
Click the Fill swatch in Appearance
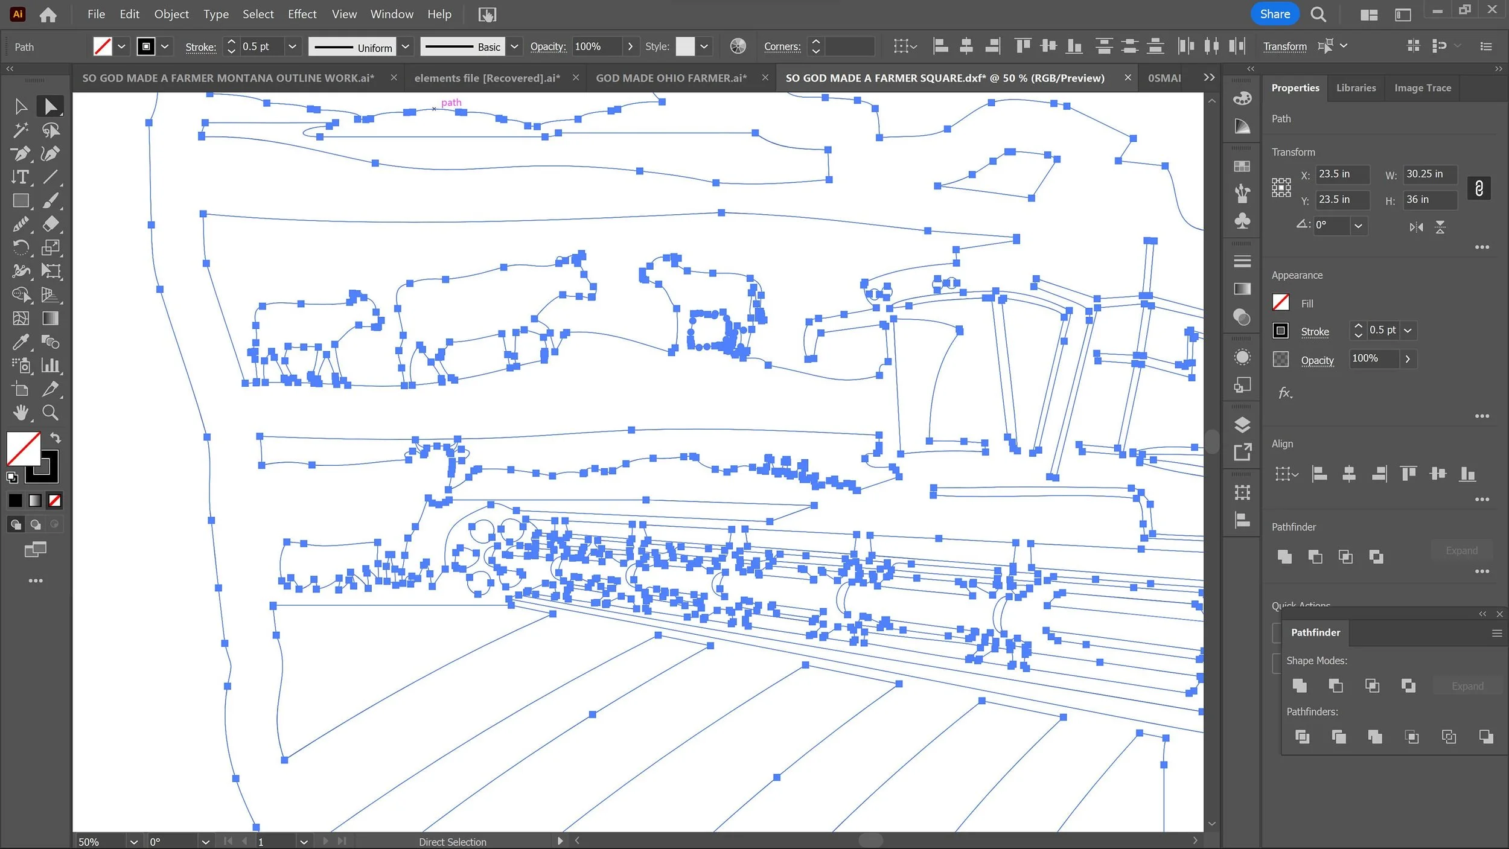1280,303
